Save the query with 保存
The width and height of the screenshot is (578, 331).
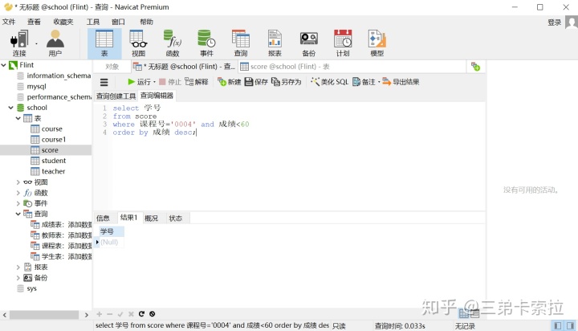point(256,82)
